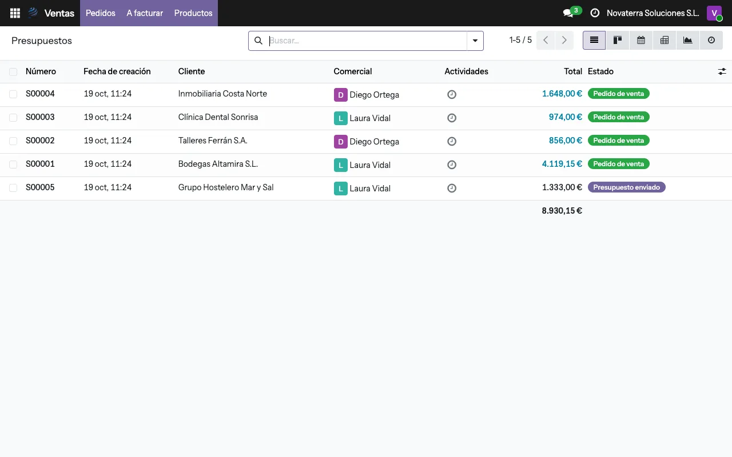732x457 pixels.
Task: Switch to pivot table view
Action: [665, 41]
